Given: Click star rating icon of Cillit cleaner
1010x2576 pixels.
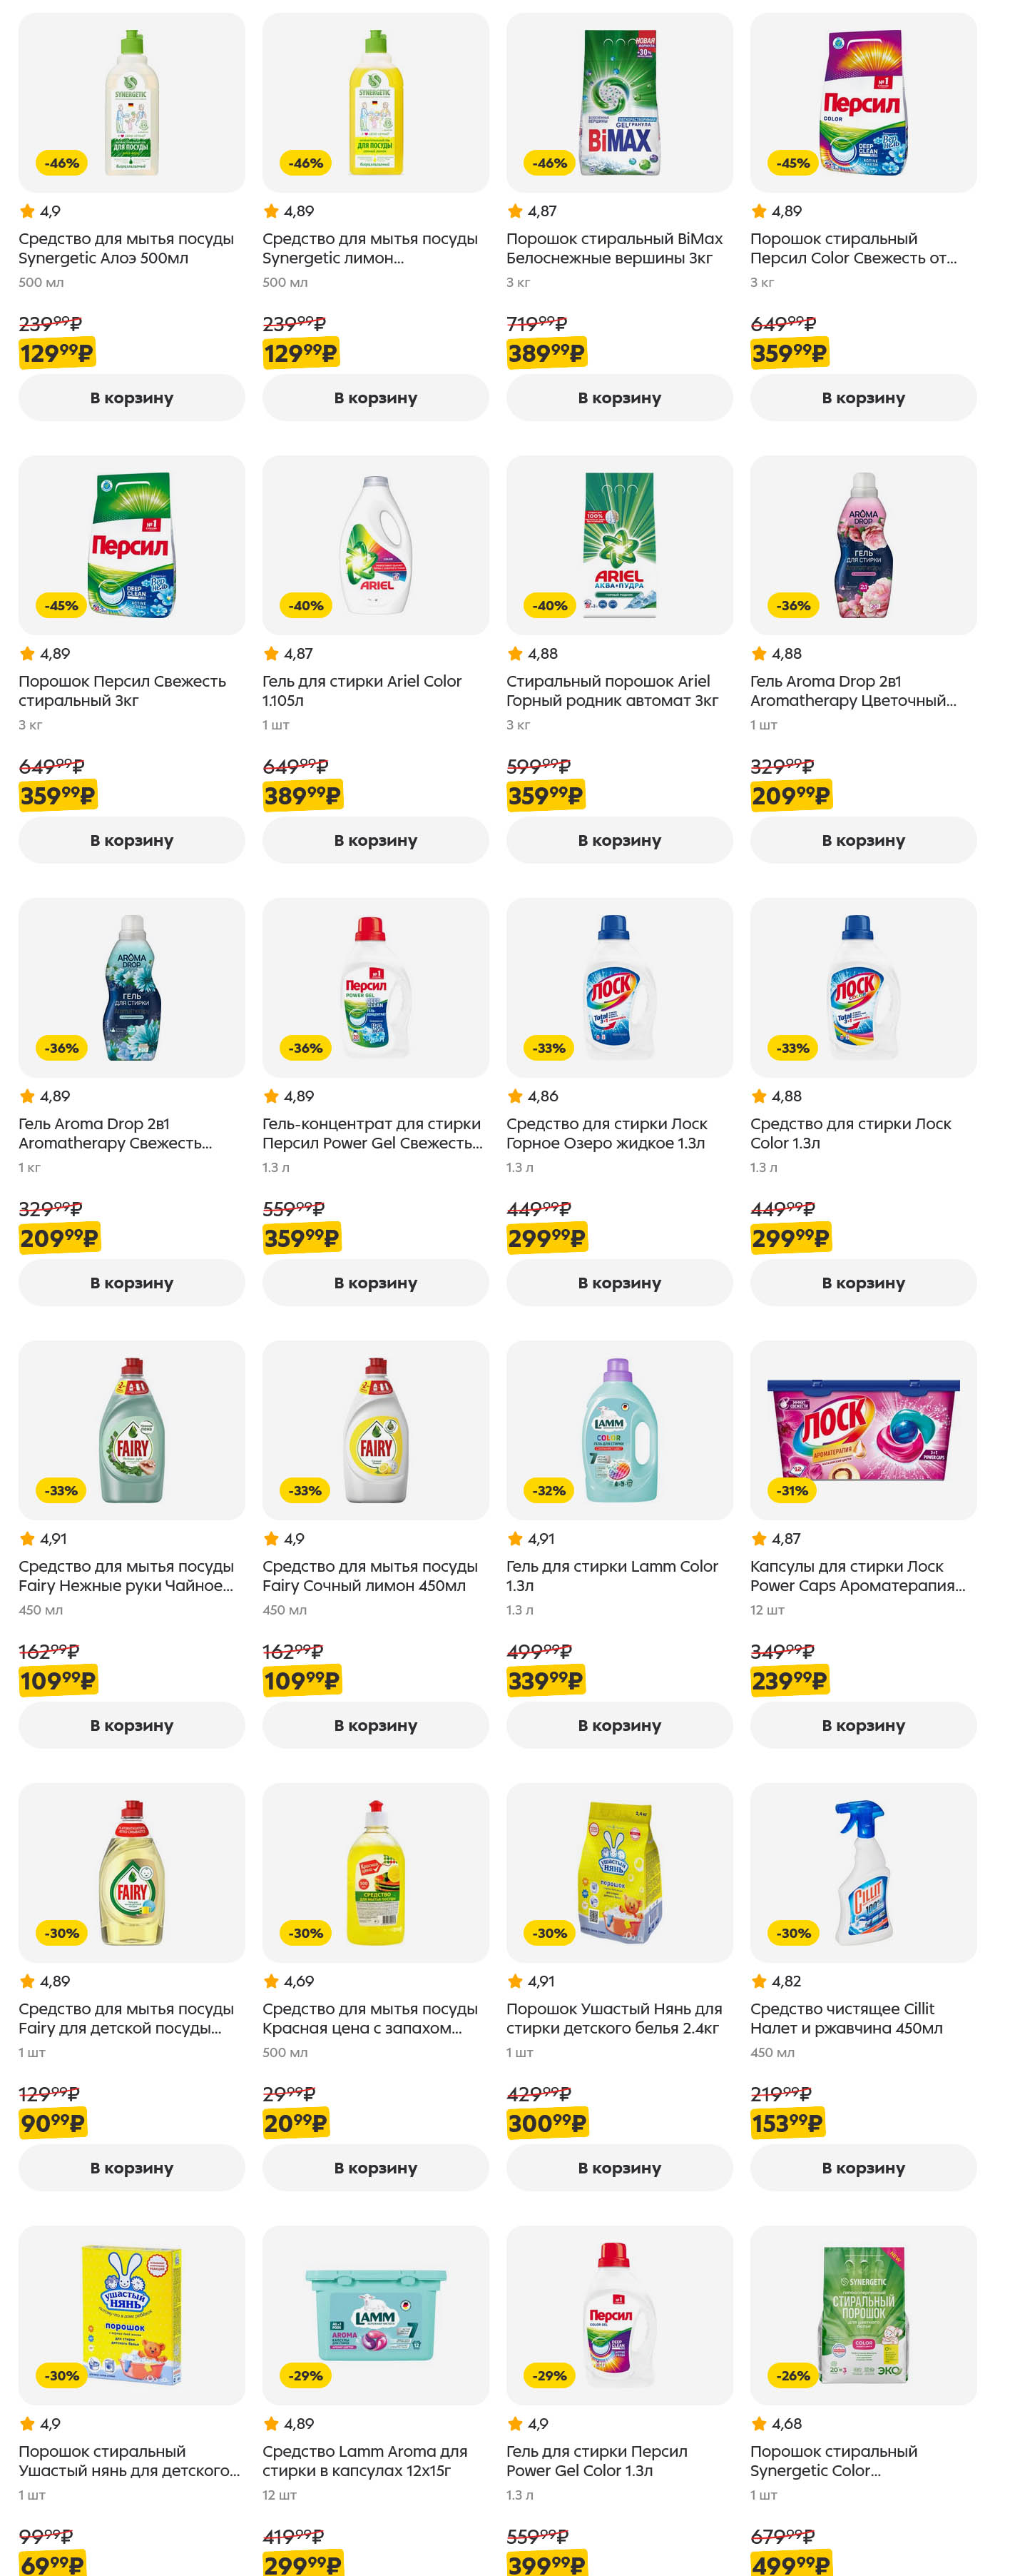Looking at the screenshot, I should pyautogui.click(x=759, y=1981).
